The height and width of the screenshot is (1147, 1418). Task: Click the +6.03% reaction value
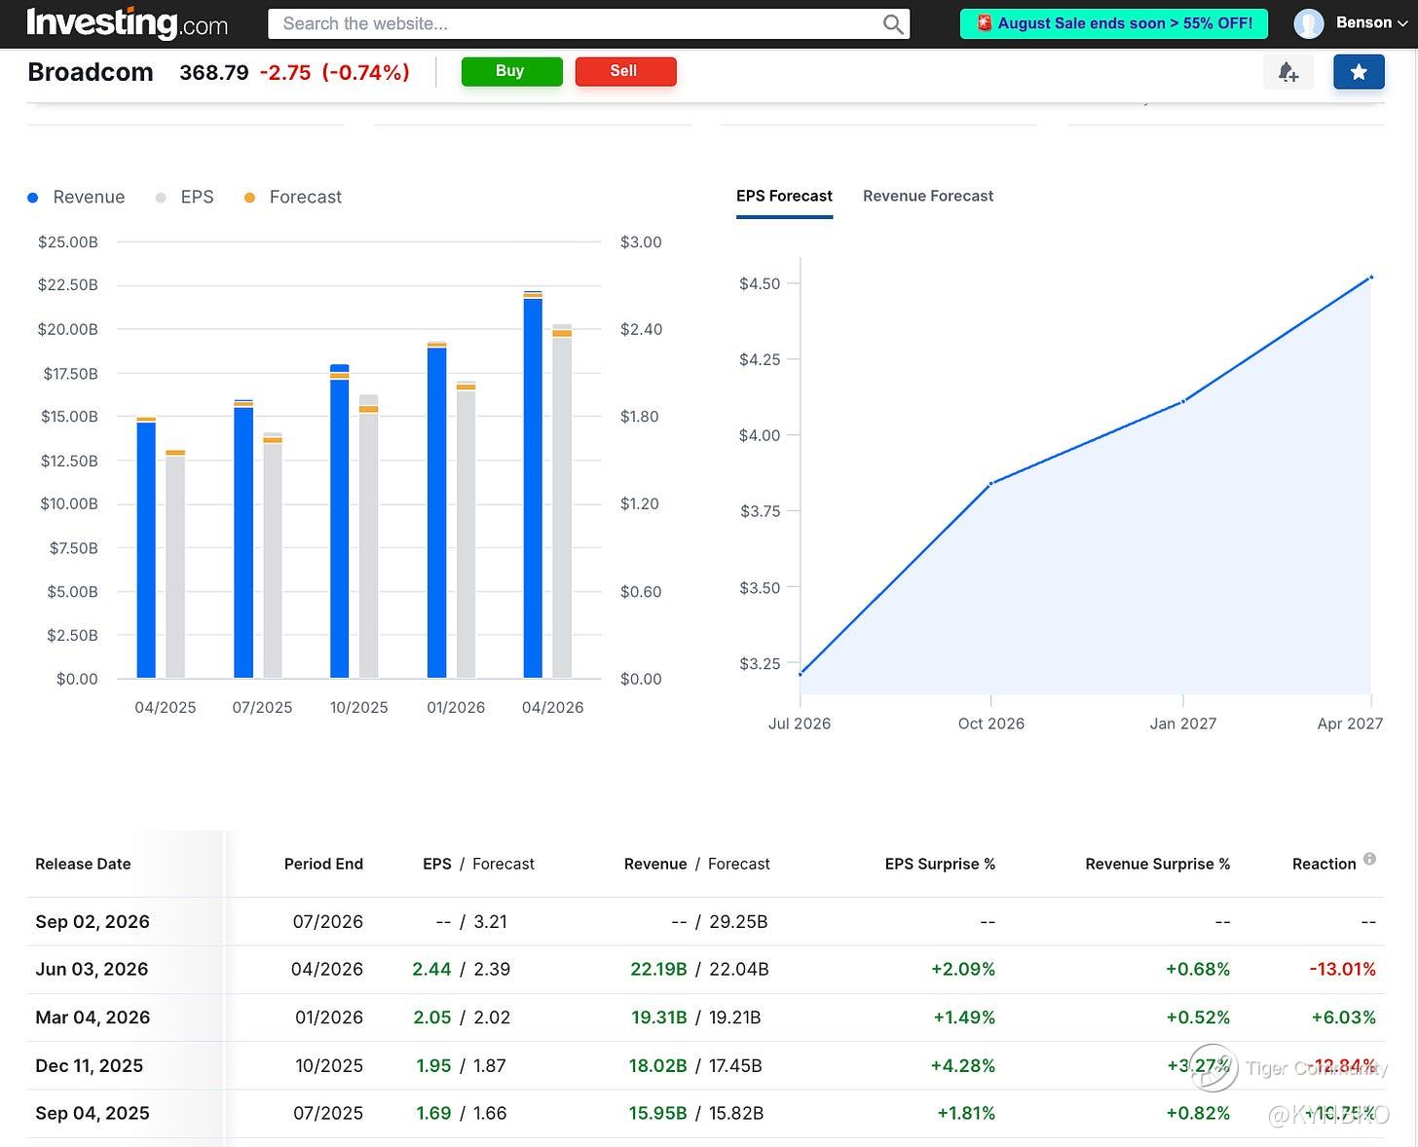1343,1017
